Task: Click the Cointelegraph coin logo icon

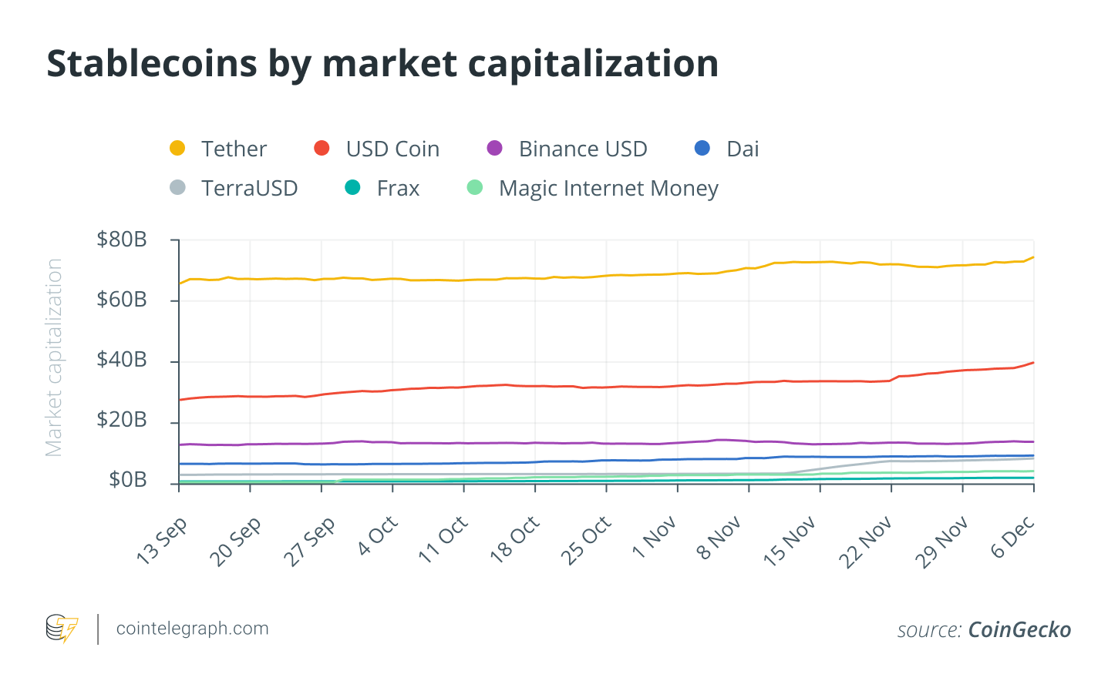Action: 62,629
